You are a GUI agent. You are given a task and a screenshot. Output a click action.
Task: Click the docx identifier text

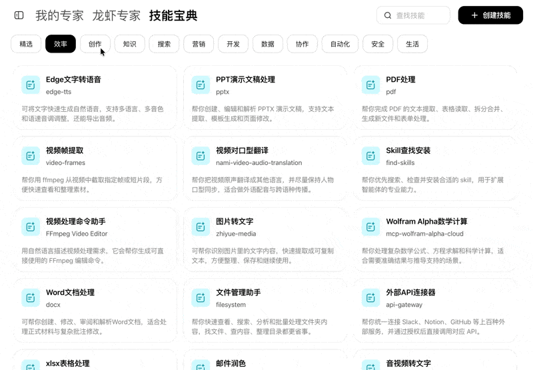click(53, 305)
